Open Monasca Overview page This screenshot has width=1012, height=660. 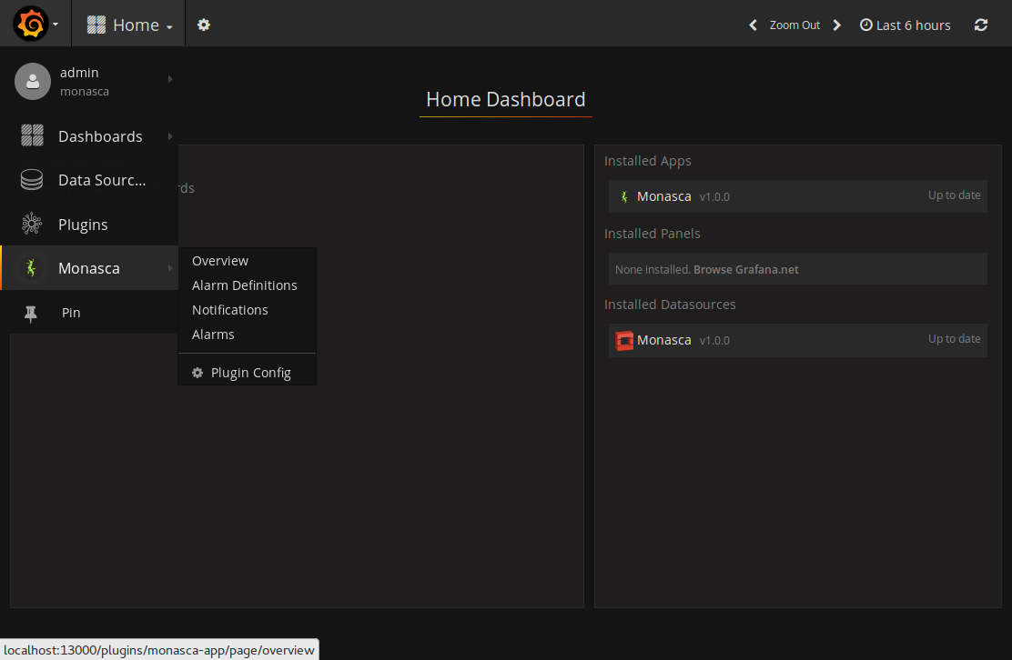tap(220, 260)
